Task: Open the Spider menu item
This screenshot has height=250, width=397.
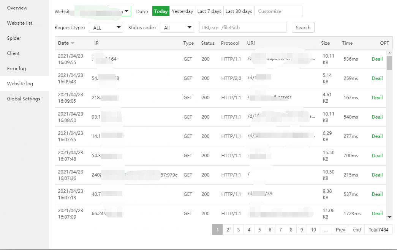Action: (x=14, y=38)
